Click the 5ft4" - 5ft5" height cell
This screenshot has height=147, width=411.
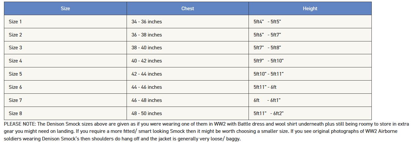tap(310, 22)
